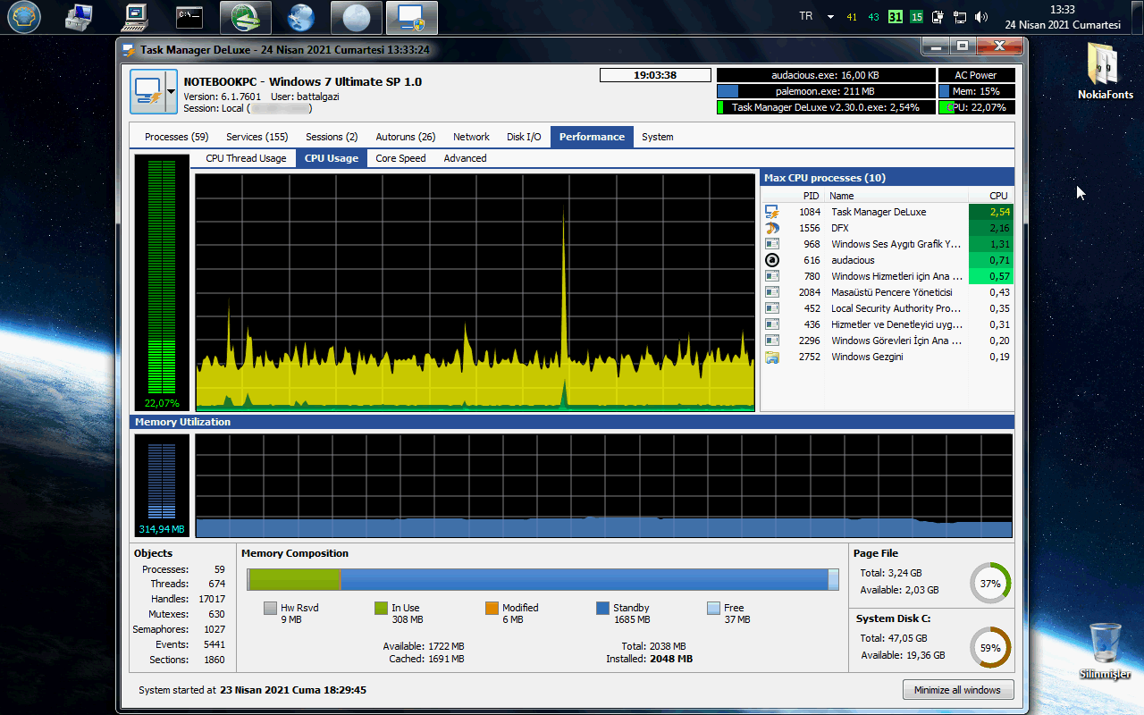Click the Task Manager DeLuxe process icon
This screenshot has height=715, width=1144.
pos(772,212)
